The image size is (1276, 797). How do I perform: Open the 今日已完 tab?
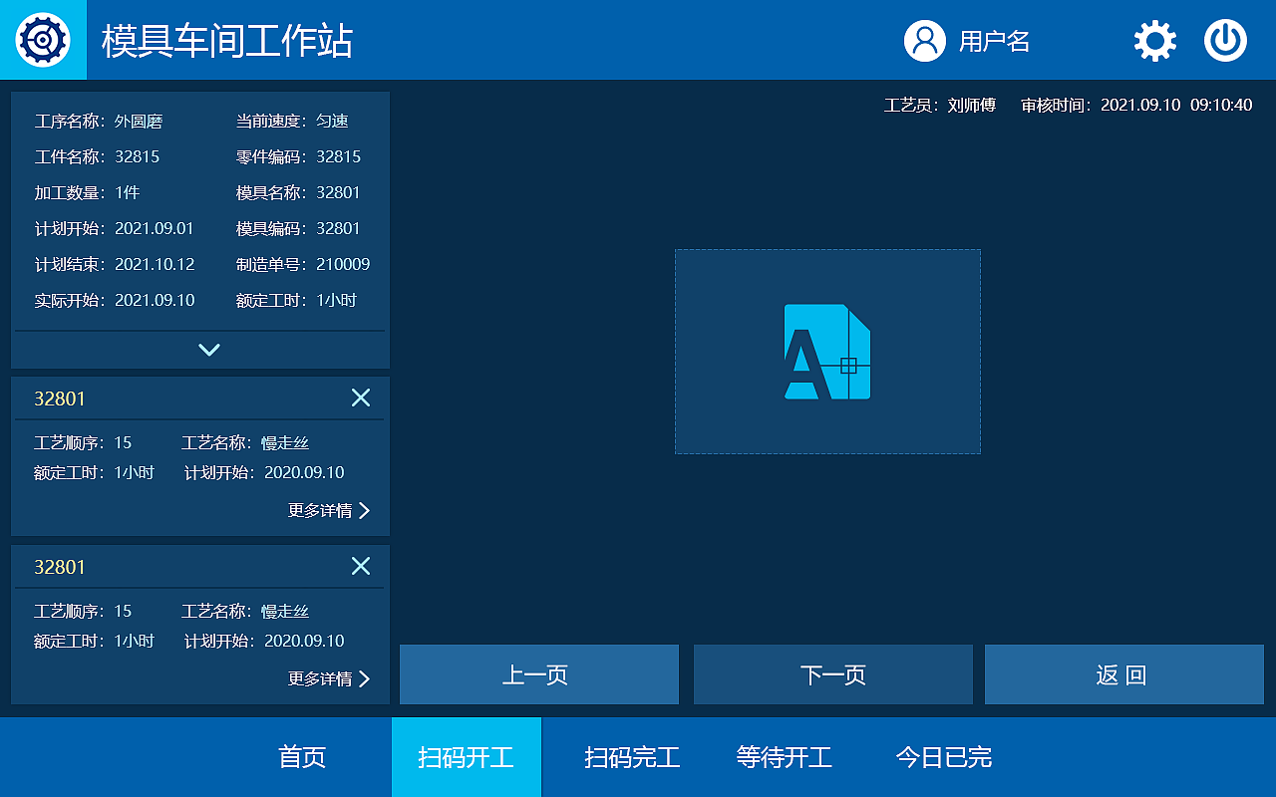click(941, 757)
